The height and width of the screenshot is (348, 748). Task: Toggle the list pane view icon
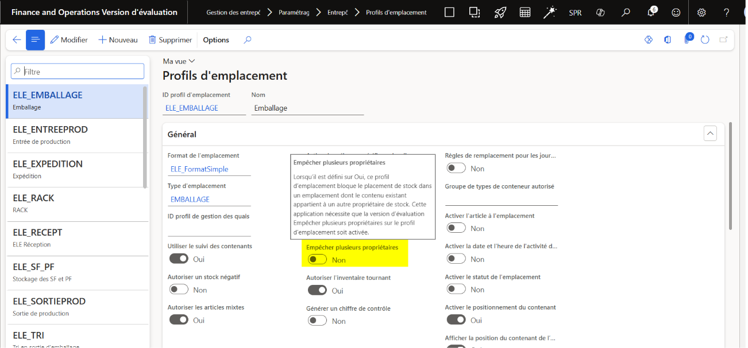(35, 40)
